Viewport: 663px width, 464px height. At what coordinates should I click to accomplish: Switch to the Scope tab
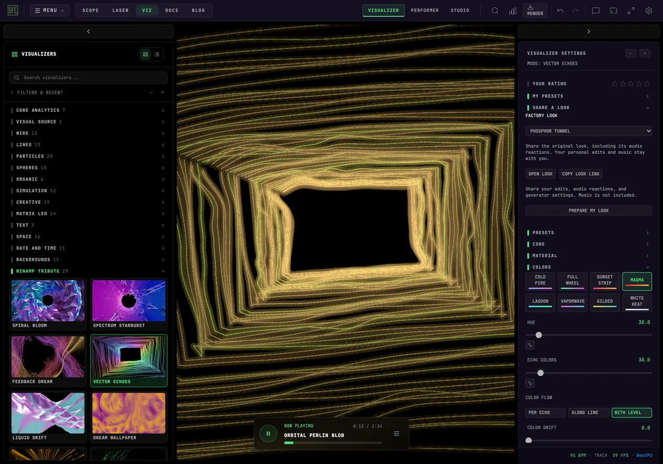point(91,10)
